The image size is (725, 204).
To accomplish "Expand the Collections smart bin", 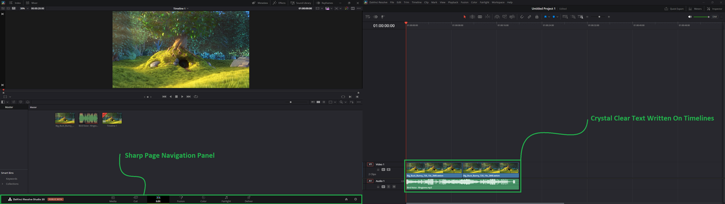I will tap(2, 184).
